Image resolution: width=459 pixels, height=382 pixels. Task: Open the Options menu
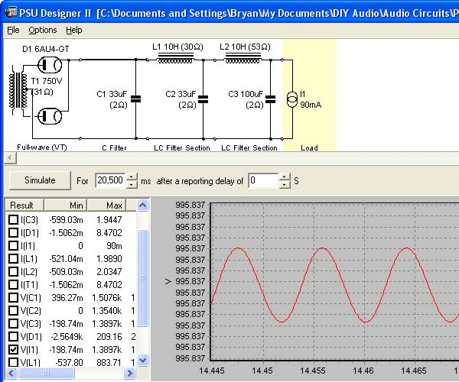click(43, 30)
